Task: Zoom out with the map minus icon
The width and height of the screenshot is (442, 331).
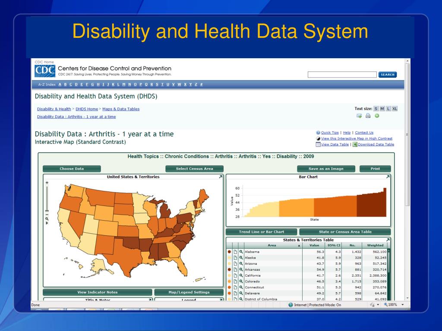Action: coord(47,215)
